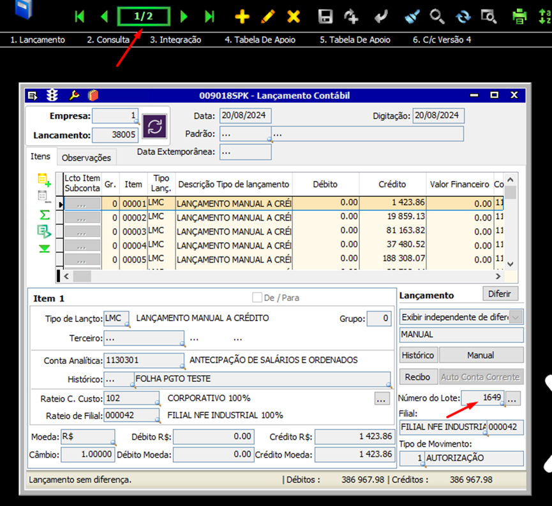
Task: Enable the De / Para checkbox
Action: [257, 298]
